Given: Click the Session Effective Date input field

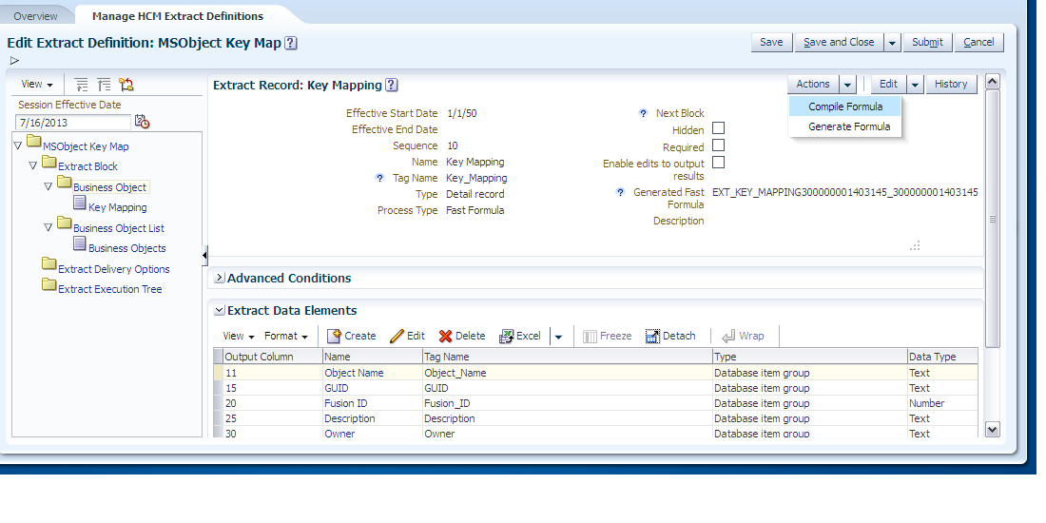Looking at the screenshot, I should pos(73,123).
